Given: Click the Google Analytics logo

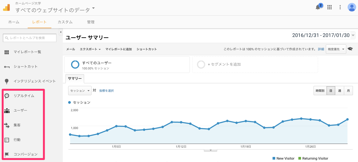Looking at the screenshot, I should point(6,7).
